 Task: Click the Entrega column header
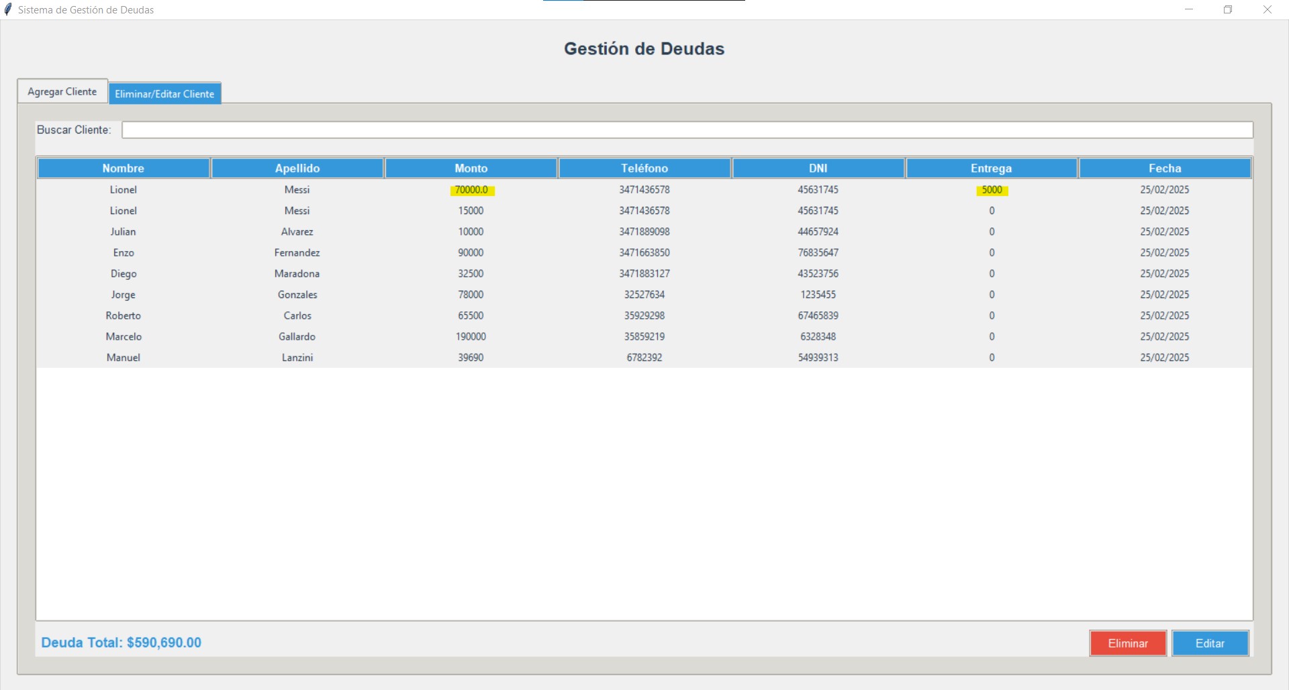point(991,168)
